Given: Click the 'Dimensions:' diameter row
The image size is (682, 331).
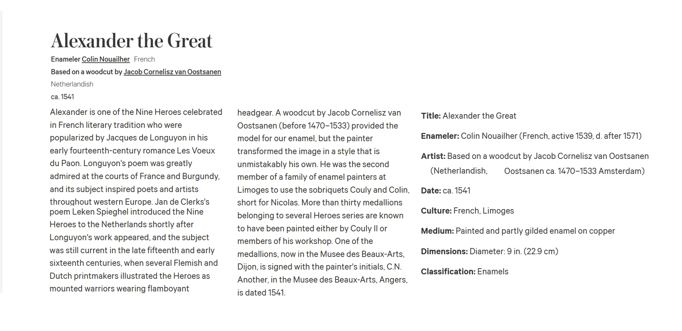Looking at the screenshot, I should (489, 251).
